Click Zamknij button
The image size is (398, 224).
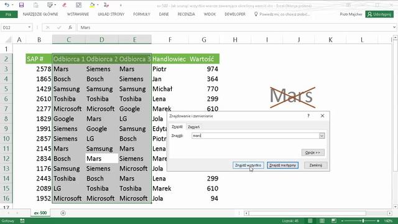(x=315, y=166)
